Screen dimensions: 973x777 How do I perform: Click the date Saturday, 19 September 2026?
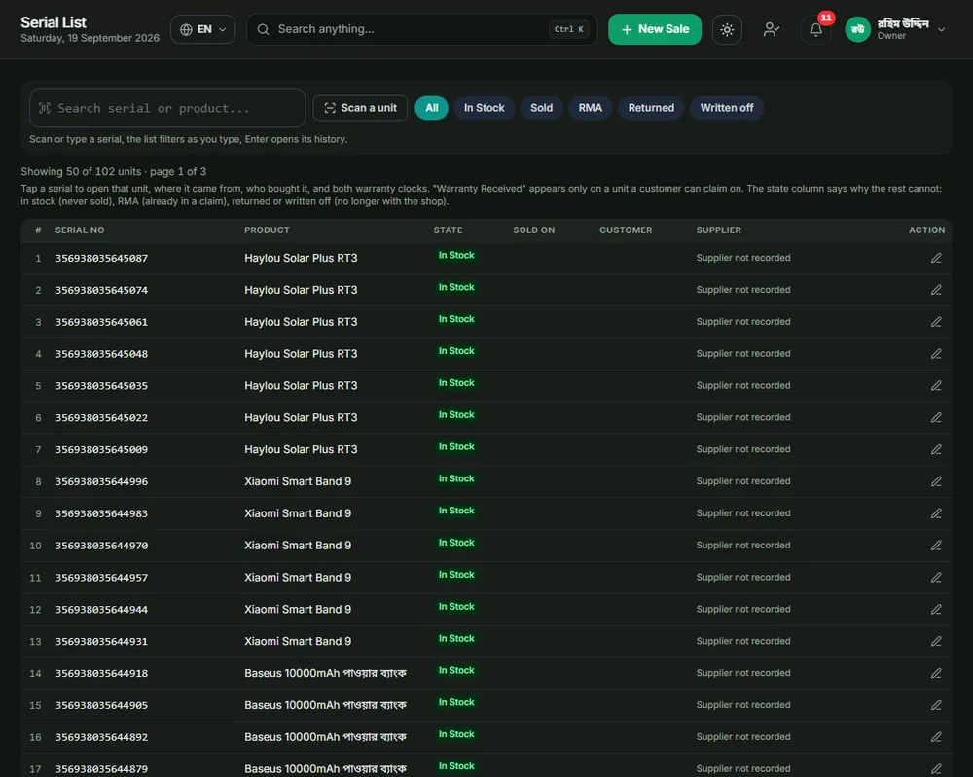[x=90, y=39]
